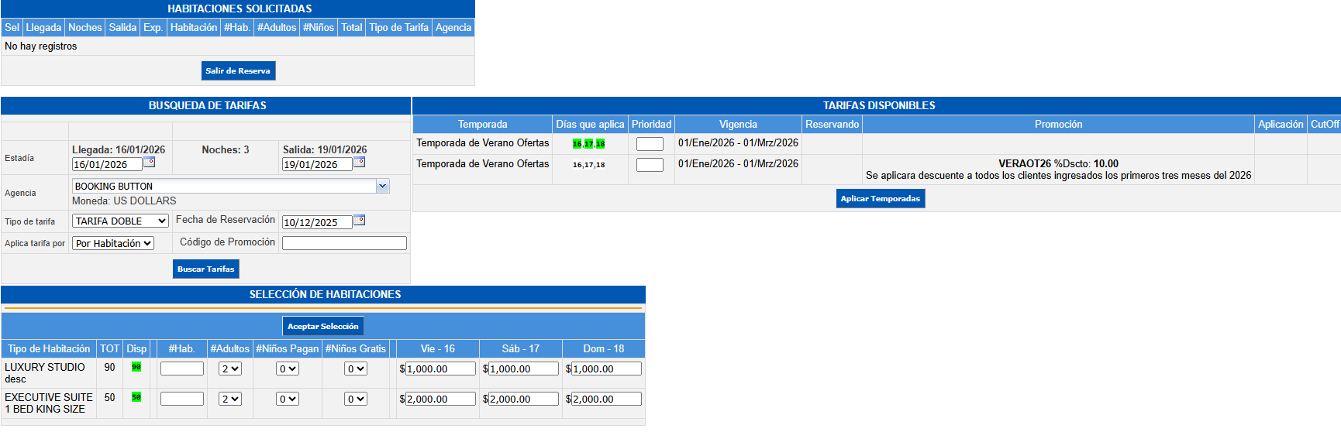Open #Adultos dropdown for Luxury Studio
The height and width of the screenshot is (432, 1341).
click(x=230, y=369)
